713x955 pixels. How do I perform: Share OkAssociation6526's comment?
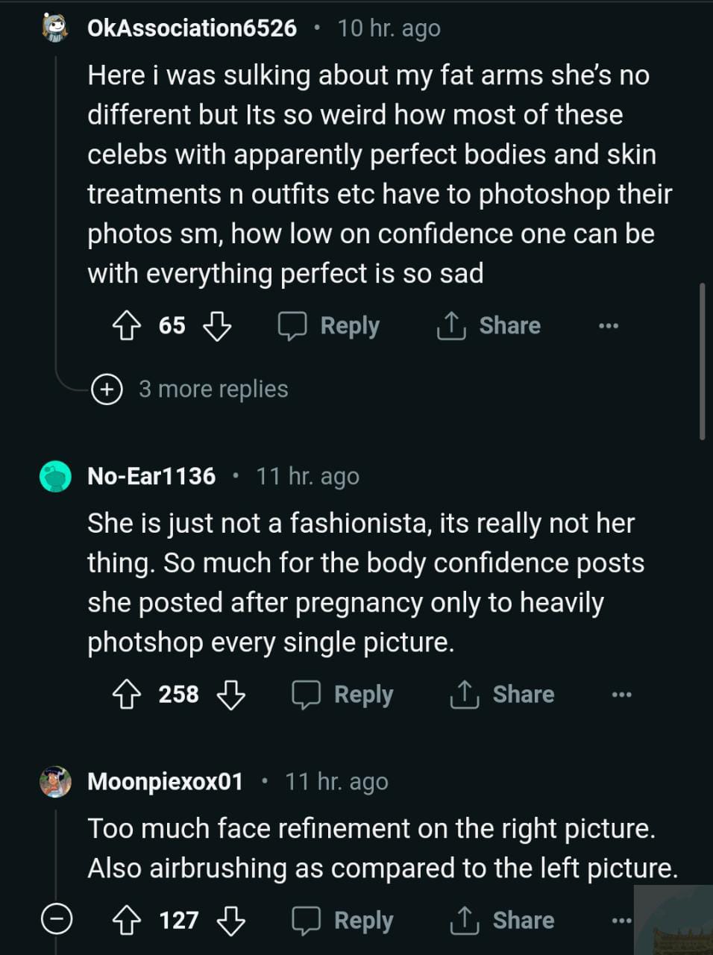coord(489,326)
